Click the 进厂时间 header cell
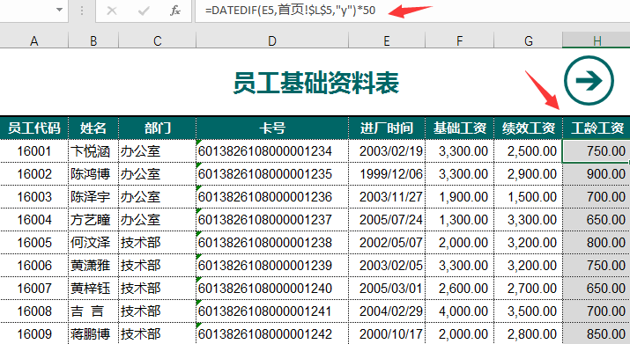 (x=387, y=128)
